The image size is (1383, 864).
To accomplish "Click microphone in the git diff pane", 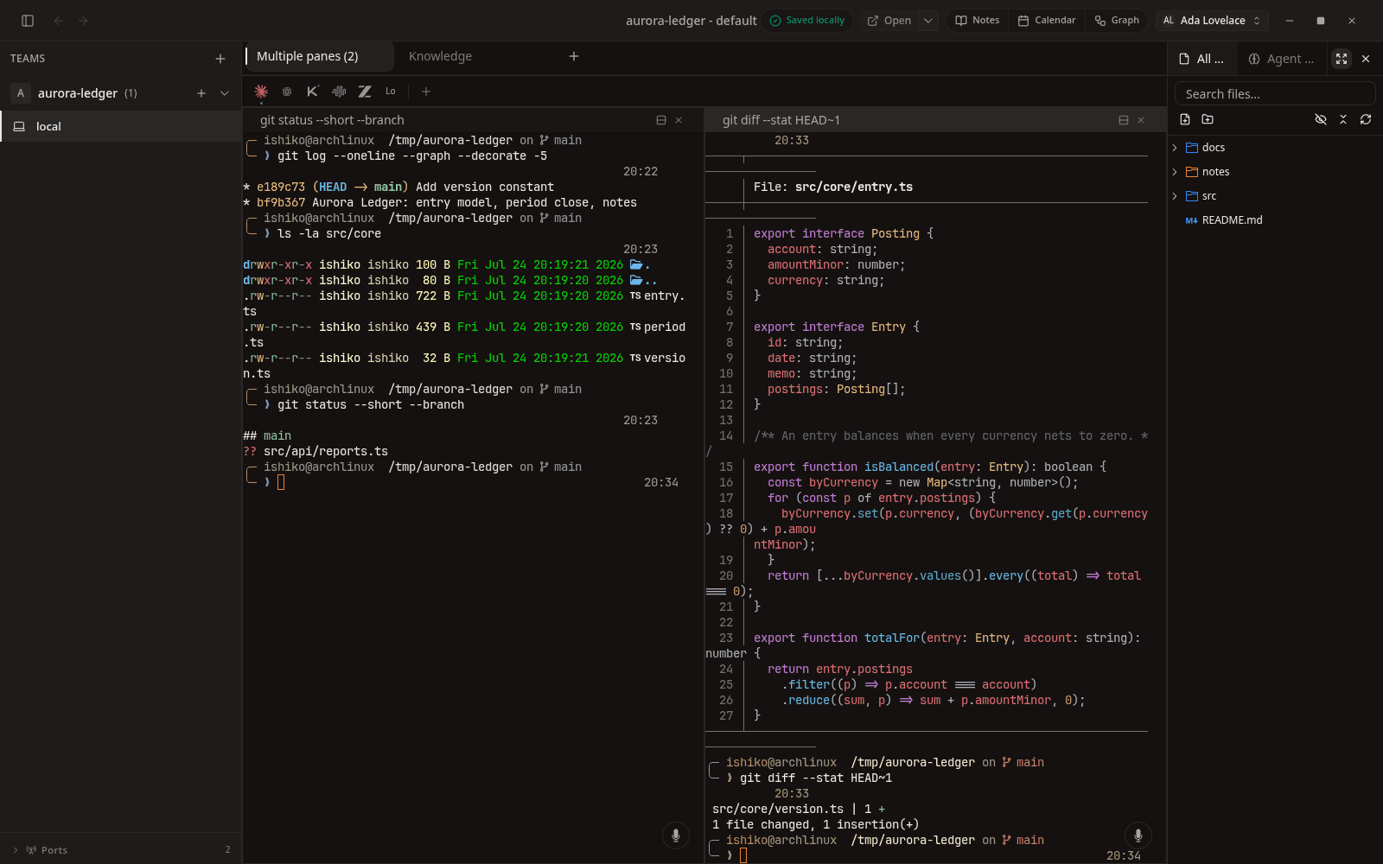I will pyautogui.click(x=1138, y=835).
